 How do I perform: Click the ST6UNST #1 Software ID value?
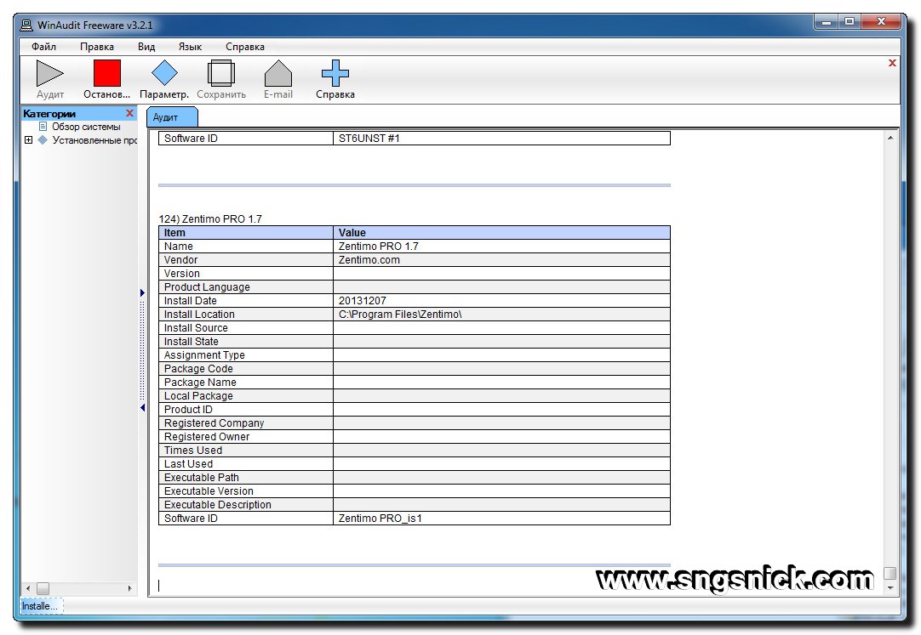point(369,139)
